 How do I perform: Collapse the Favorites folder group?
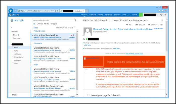coord(11,32)
